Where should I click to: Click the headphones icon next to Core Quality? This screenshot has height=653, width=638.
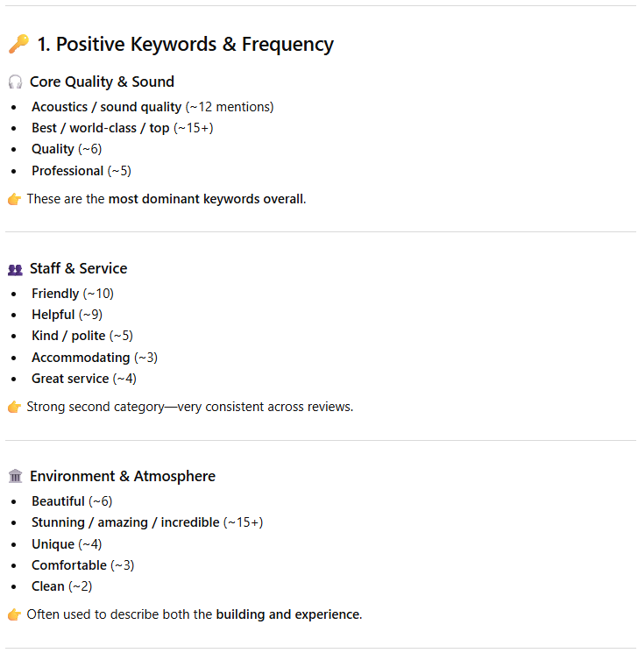(15, 82)
